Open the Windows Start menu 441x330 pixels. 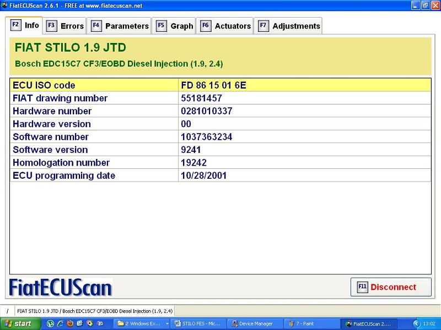pos(19,324)
